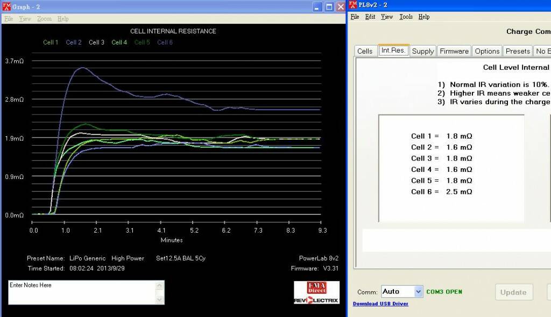The image size is (551, 317).
Task: Click the Minutes x-axis label
Action: (172, 240)
